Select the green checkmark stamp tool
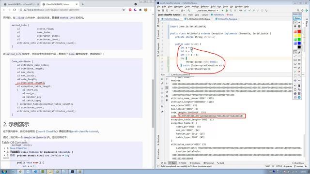Image resolution: width=310 pixels, height=174 pixels. click(295, 72)
